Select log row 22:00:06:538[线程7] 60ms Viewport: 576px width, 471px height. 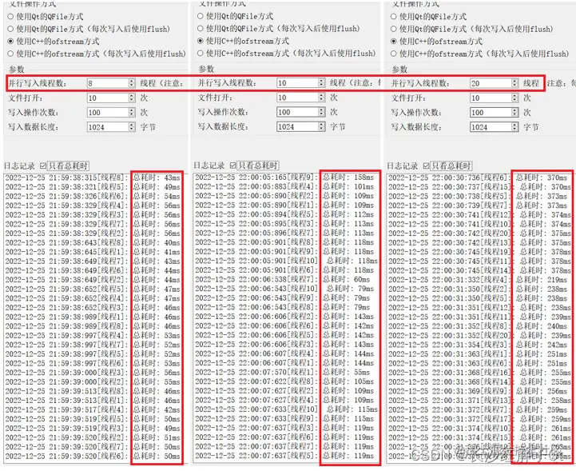pos(283,279)
